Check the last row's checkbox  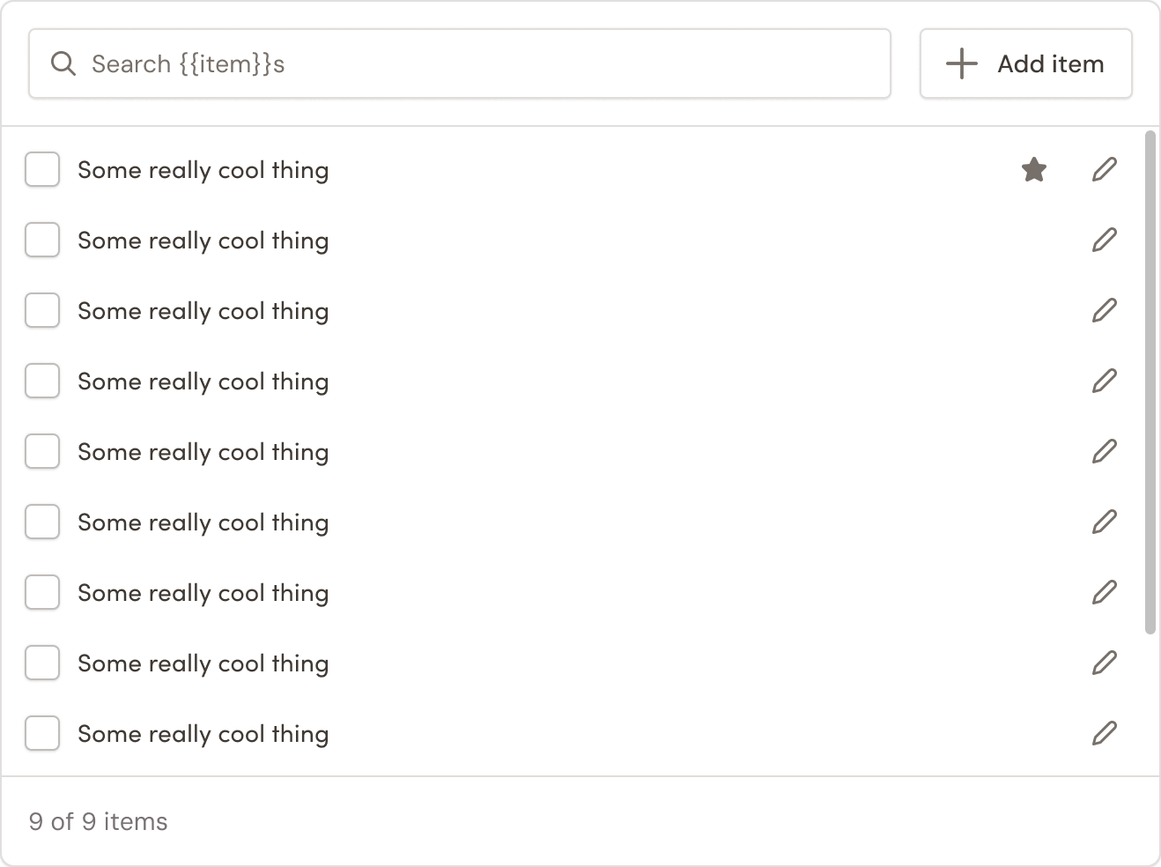click(42, 733)
